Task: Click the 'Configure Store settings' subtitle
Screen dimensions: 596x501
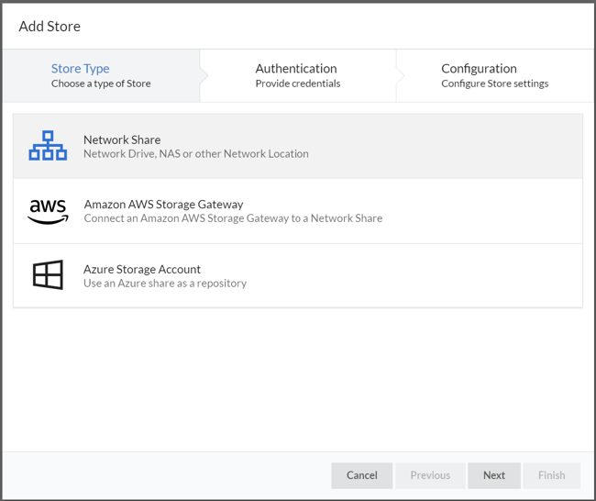Action: [495, 83]
